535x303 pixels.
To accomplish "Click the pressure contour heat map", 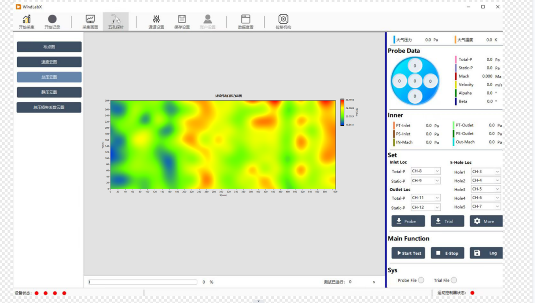I will [x=223, y=145].
